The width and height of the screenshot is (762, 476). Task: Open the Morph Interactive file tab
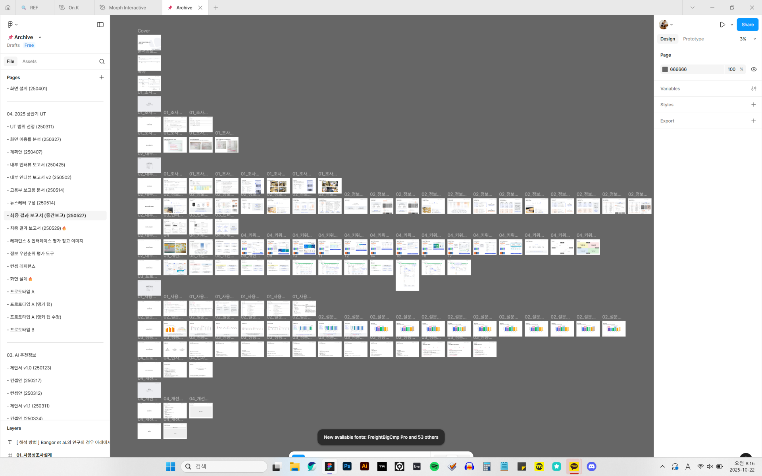pyautogui.click(x=127, y=8)
